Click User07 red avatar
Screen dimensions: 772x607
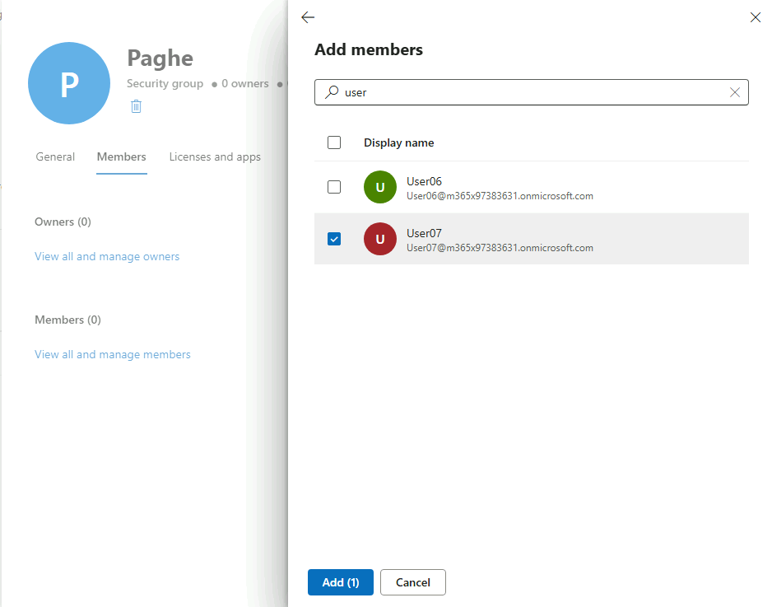pyautogui.click(x=380, y=239)
